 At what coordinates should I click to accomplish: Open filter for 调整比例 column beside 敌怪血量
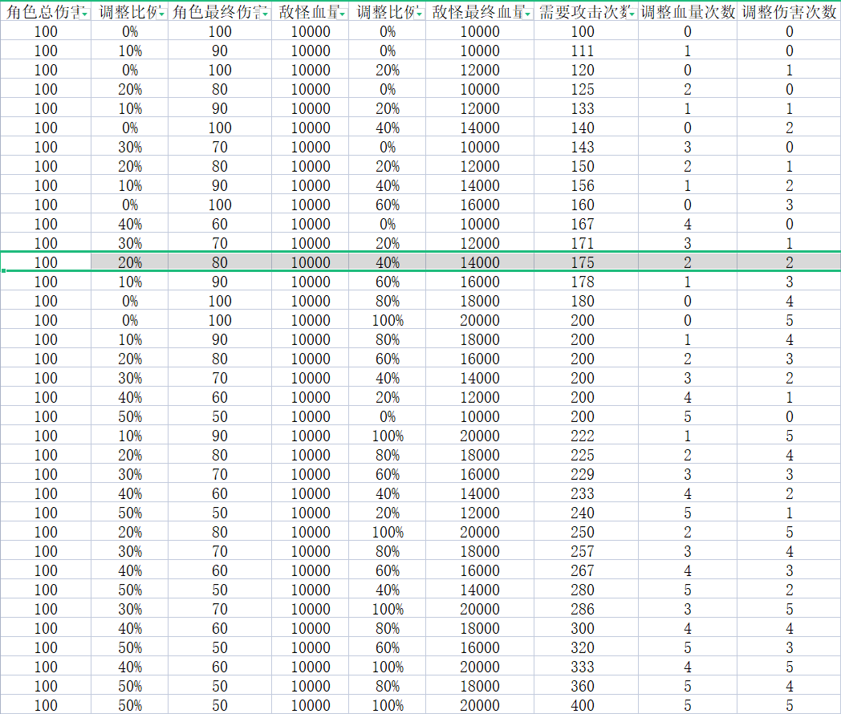[x=420, y=14]
